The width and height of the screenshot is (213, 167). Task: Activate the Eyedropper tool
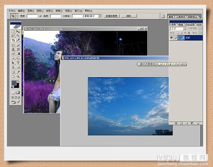(x=18, y=72)
